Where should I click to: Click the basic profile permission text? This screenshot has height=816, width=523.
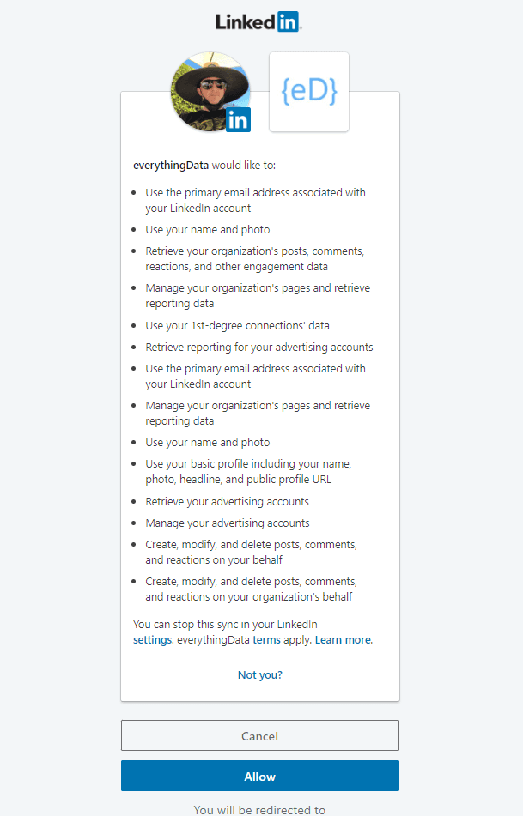(x=248, y=471)
